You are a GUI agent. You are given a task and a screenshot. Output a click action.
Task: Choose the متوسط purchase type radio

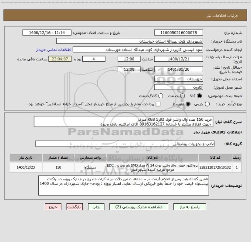188,104
